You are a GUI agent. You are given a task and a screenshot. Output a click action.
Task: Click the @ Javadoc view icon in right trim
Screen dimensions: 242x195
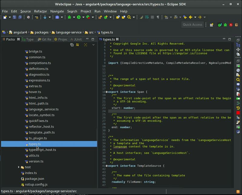[238, 70]
